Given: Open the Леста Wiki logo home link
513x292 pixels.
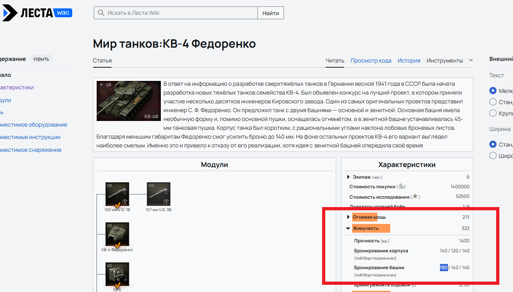Looking at the screenshot, I should [x=37, y=13].
